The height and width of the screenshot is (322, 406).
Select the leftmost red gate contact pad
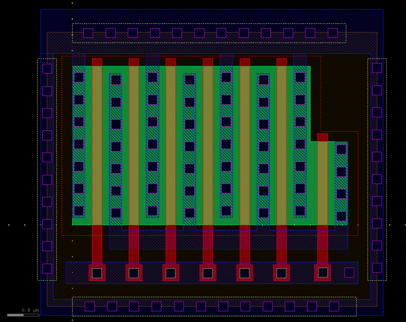97,273
